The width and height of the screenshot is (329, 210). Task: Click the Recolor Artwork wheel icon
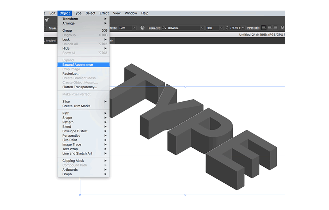click(x=143, y=28)
